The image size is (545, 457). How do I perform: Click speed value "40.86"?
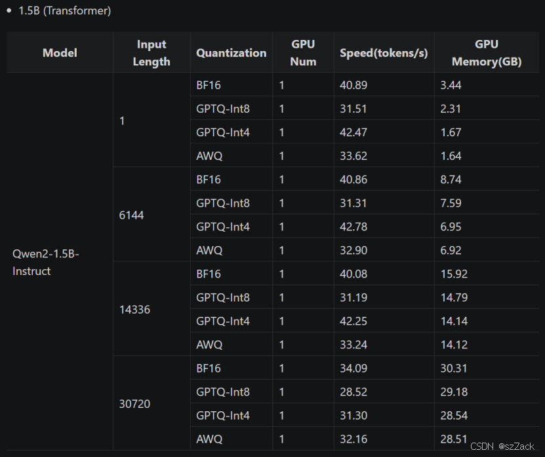(353, 179)
